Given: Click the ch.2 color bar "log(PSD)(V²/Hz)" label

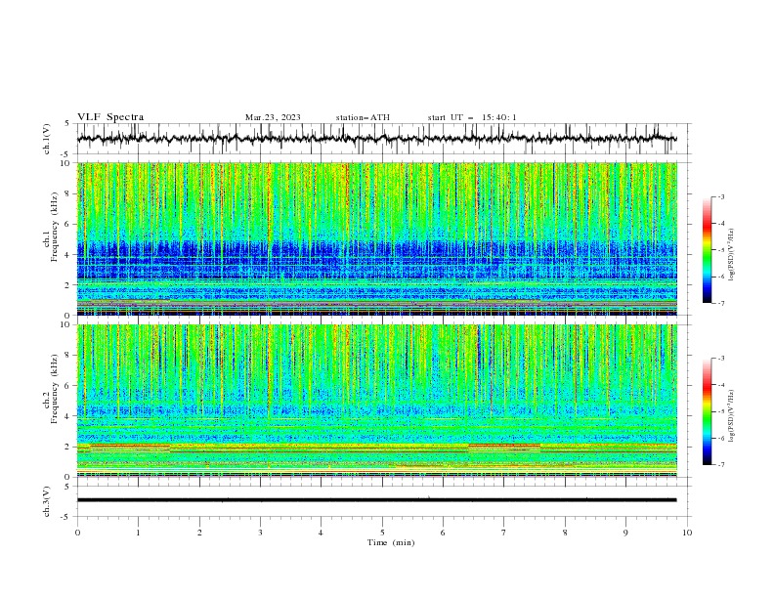Looking at the screenshot, I should coord(732,416).
